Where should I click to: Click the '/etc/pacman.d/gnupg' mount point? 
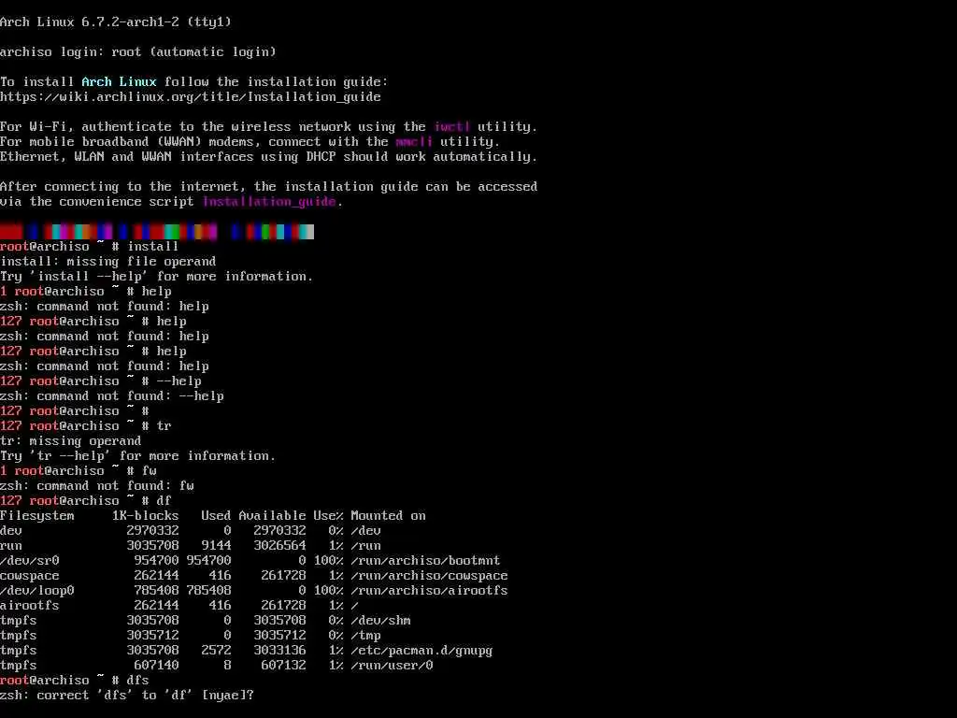[x=421, y=651]
